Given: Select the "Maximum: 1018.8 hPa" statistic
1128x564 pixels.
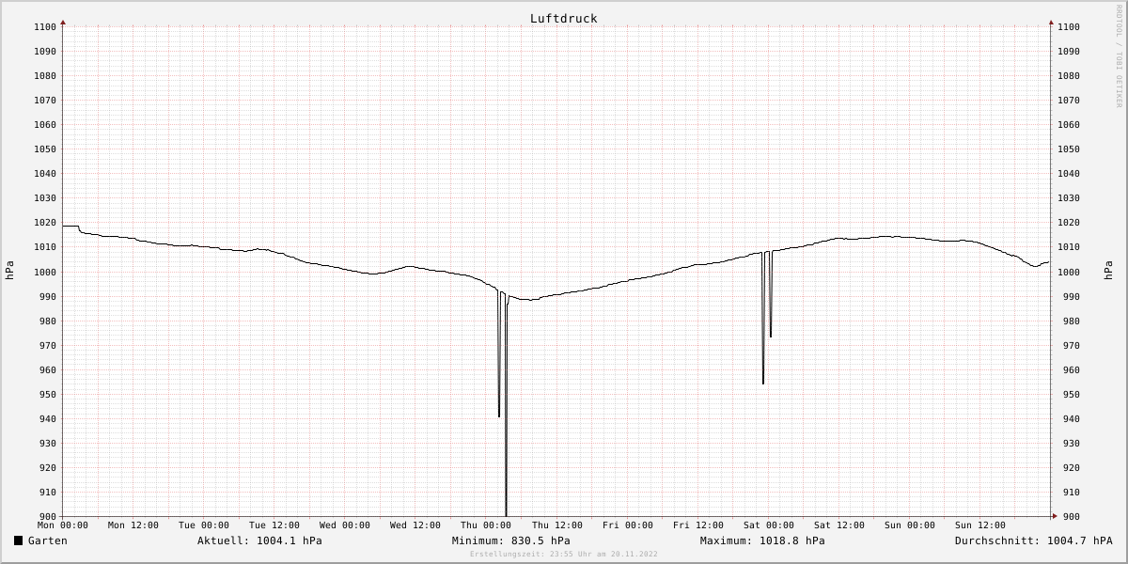Looking at the screenshot, I should pyautogui.click(x=762, y=540).
